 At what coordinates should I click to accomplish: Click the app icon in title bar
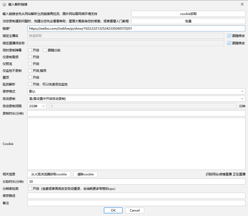4,4
